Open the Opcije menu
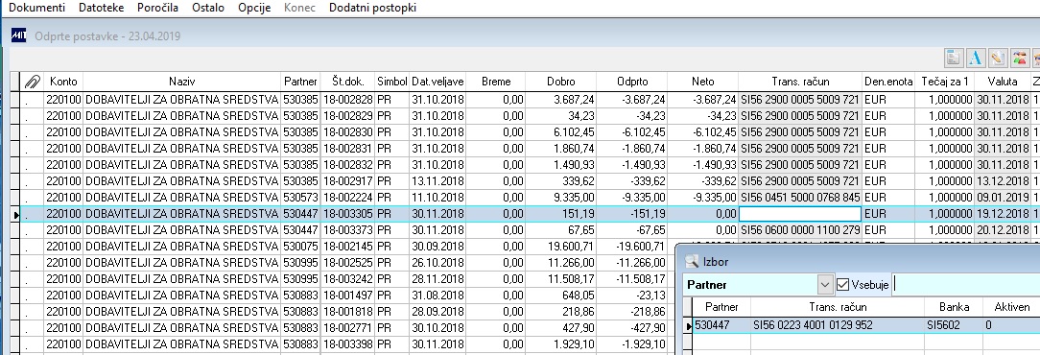Image resolution: width=1040 pixels, height=355 pixels. [254, 8]
